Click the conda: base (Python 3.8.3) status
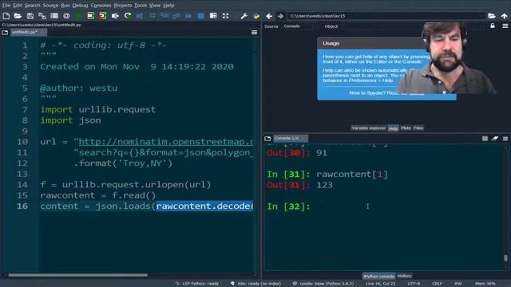 (x=323, y=284)
